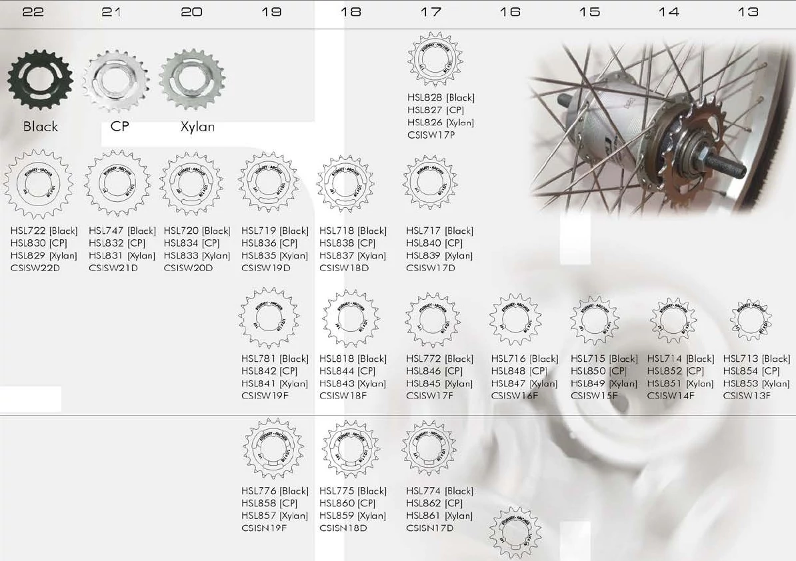Select the sprocket diagram above CSISW16F
This screenshot has width=796, height=561.
click(x=515, y=318)
